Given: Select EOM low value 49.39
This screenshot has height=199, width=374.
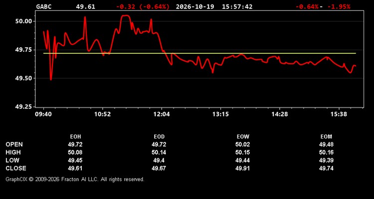Looking at the screenshot, I should click(326, 160).
